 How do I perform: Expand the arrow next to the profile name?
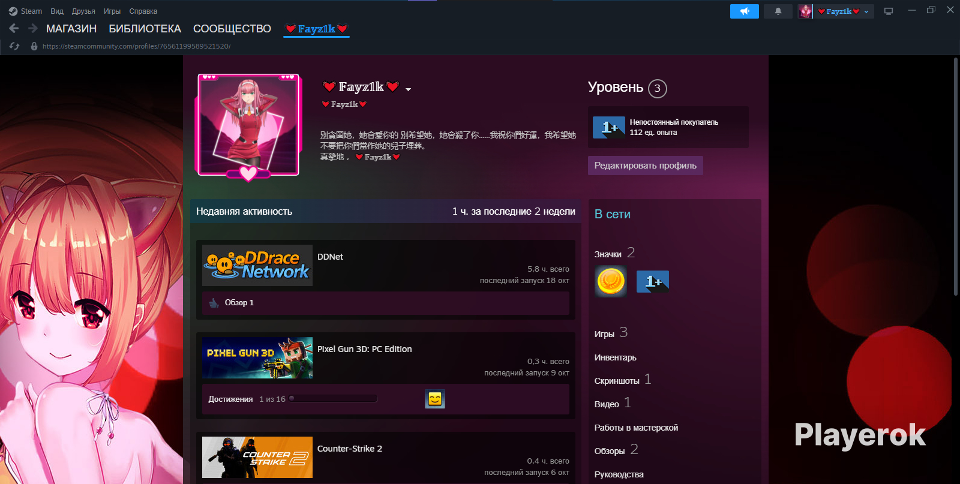409,89
